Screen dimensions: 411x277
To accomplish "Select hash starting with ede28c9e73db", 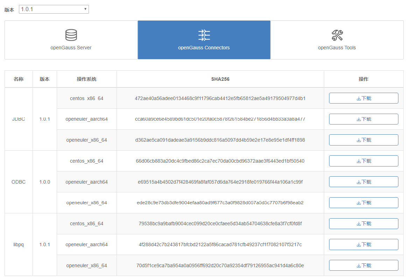I will click(x=220, y=203).
